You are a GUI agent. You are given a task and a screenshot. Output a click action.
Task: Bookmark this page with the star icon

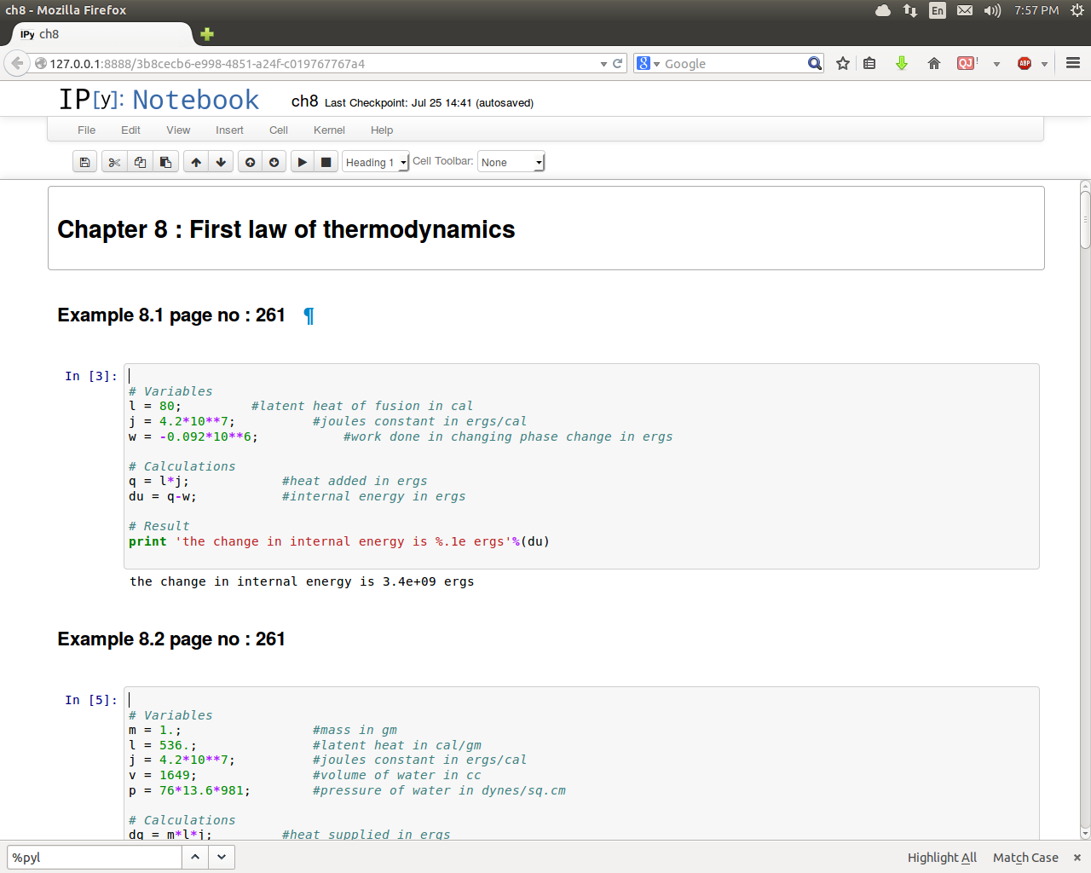843,63
